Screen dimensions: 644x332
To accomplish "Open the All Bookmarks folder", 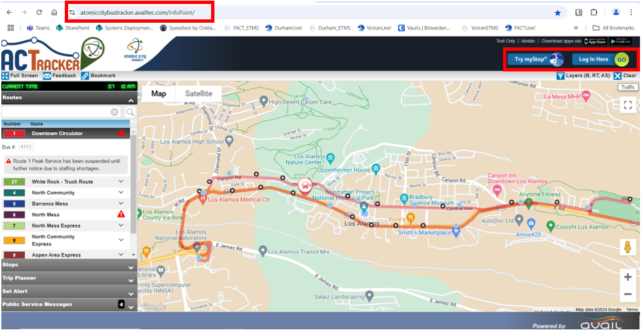I will [614, 28].
